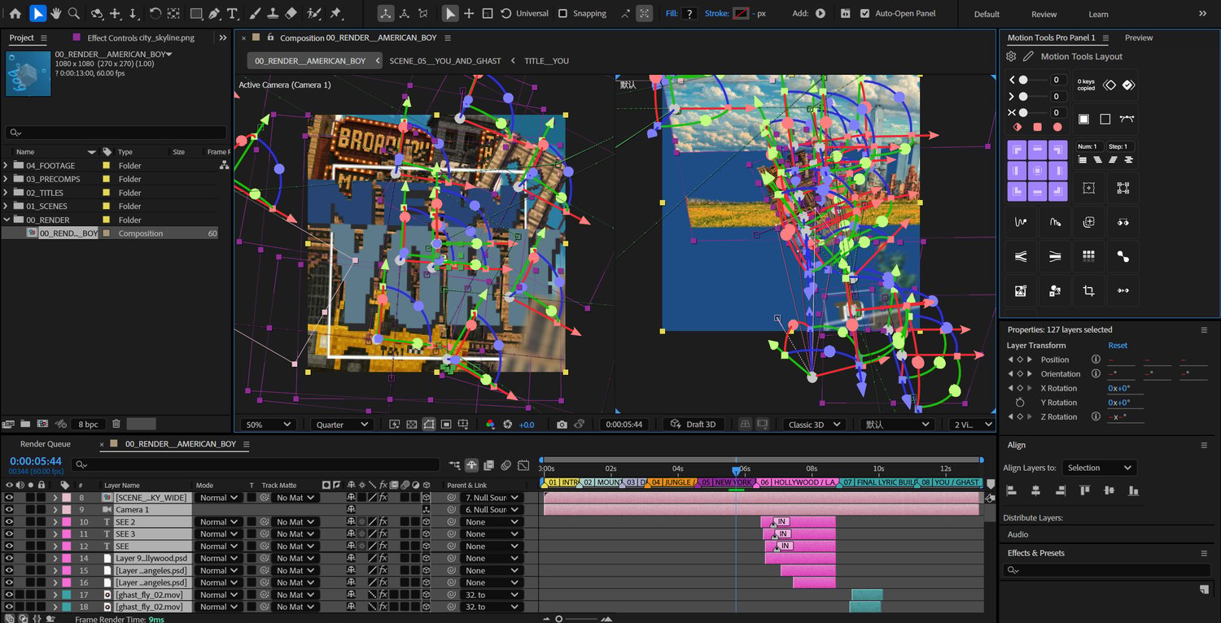Click the Fill color swatch
Viewport: 1221px width, 623px height.
(x=689, y=14)
